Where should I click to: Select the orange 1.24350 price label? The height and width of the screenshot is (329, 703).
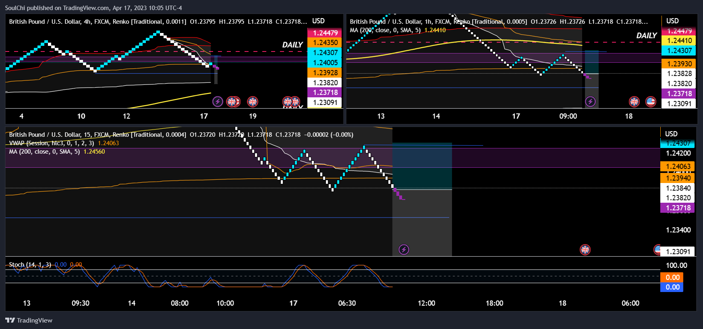(x=325, y=43)
